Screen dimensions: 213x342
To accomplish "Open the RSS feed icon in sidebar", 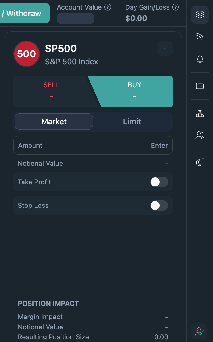I will coord(200,37).
